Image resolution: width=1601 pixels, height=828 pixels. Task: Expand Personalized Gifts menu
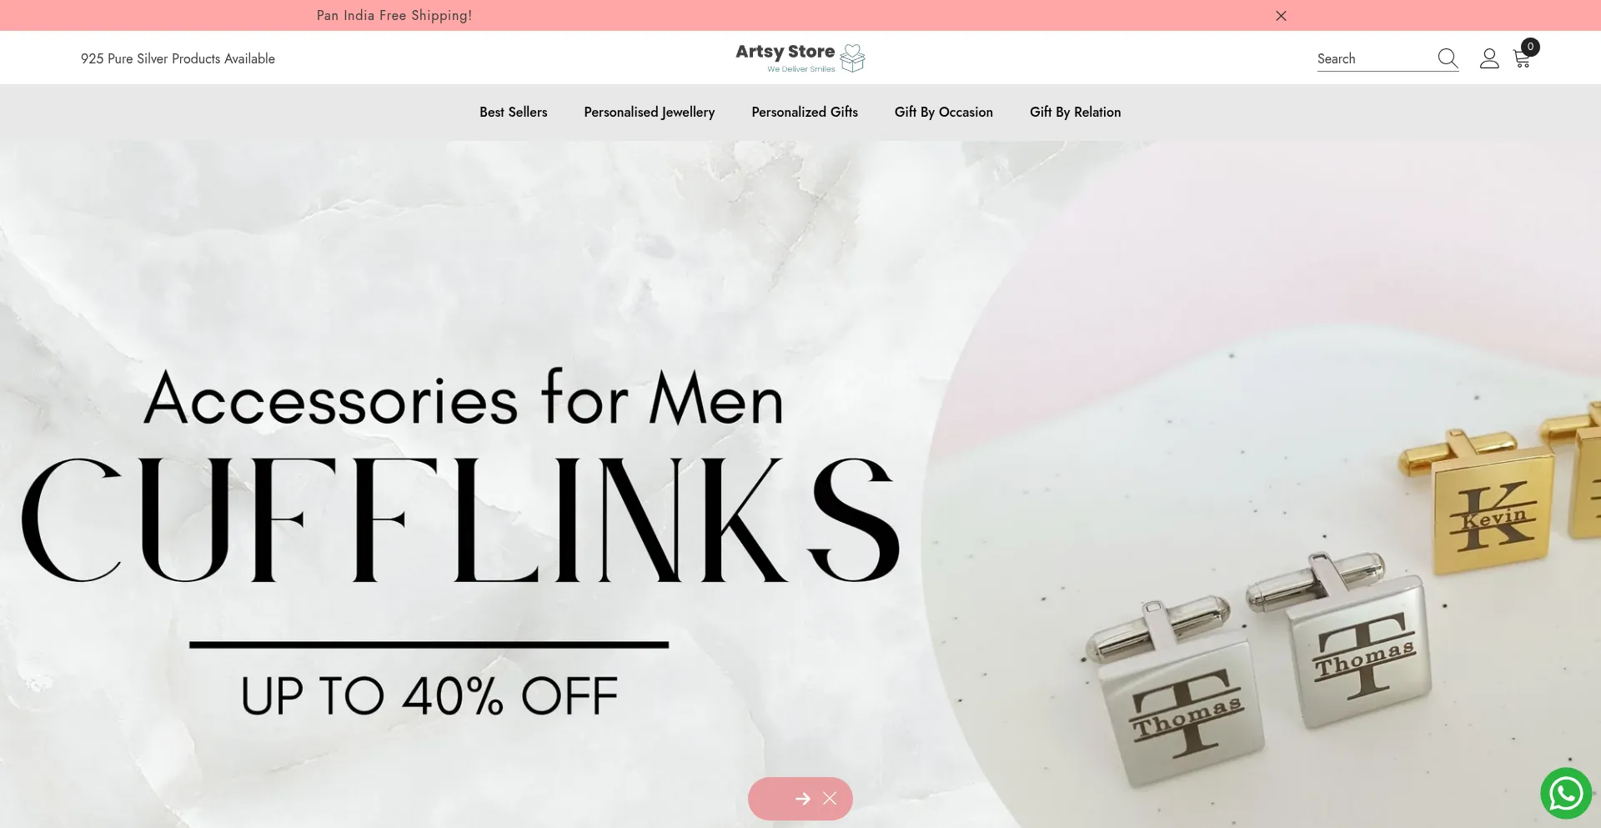pyautogui.click(x=805, y=112)
